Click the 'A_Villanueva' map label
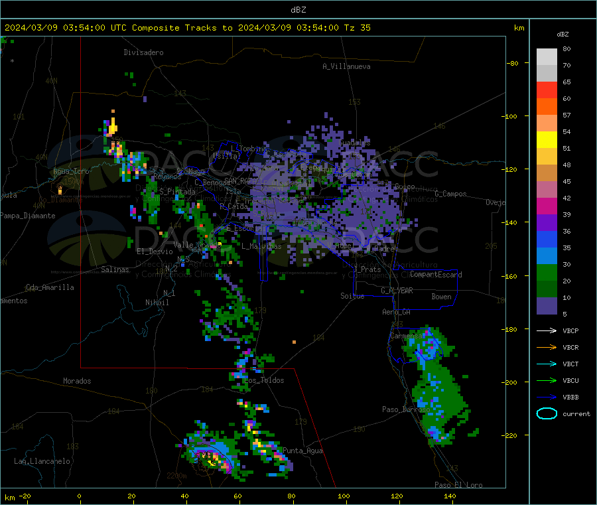Image resolution: width=597 pixels, height=505 pixels. tap(346, 66)
